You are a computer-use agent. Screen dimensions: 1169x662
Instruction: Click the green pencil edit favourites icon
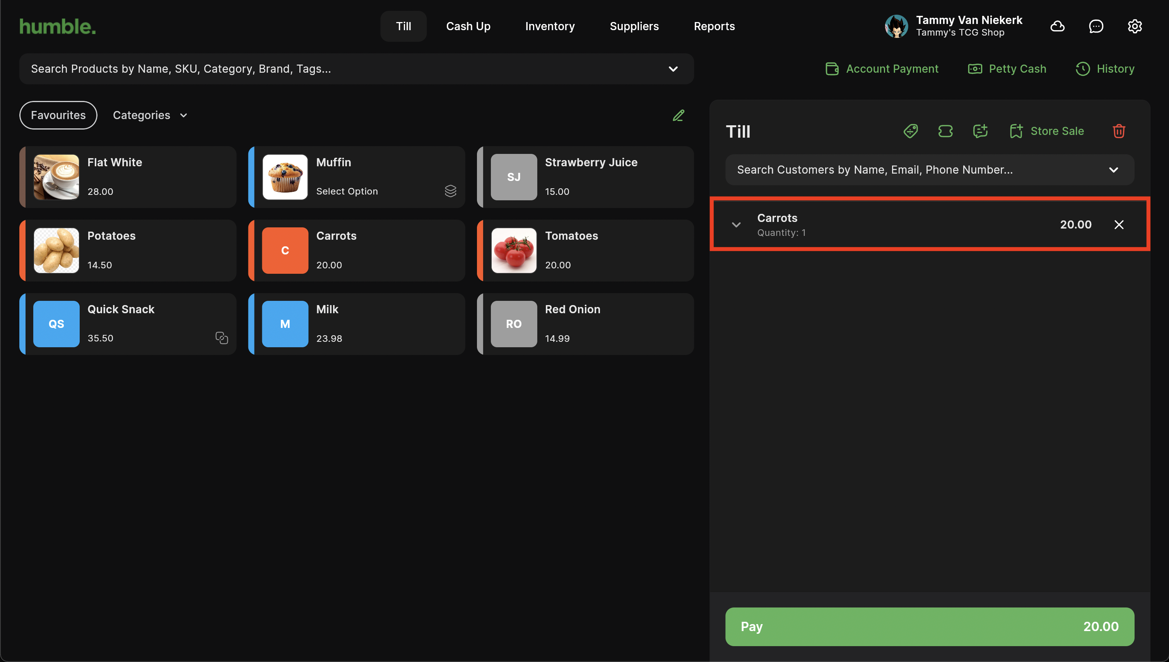[x=678, y=116]
